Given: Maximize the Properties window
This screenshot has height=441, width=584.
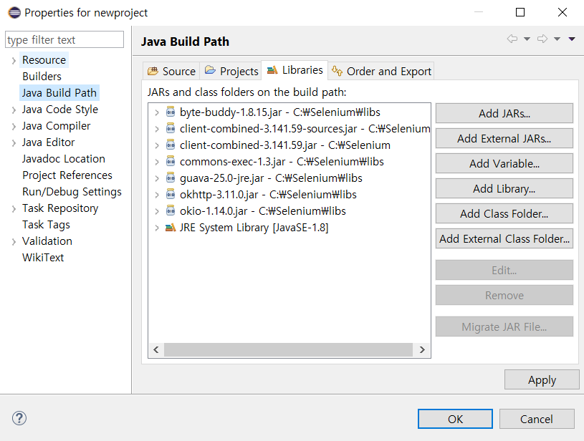Looking at the screenshot, I should coord(520,12).
